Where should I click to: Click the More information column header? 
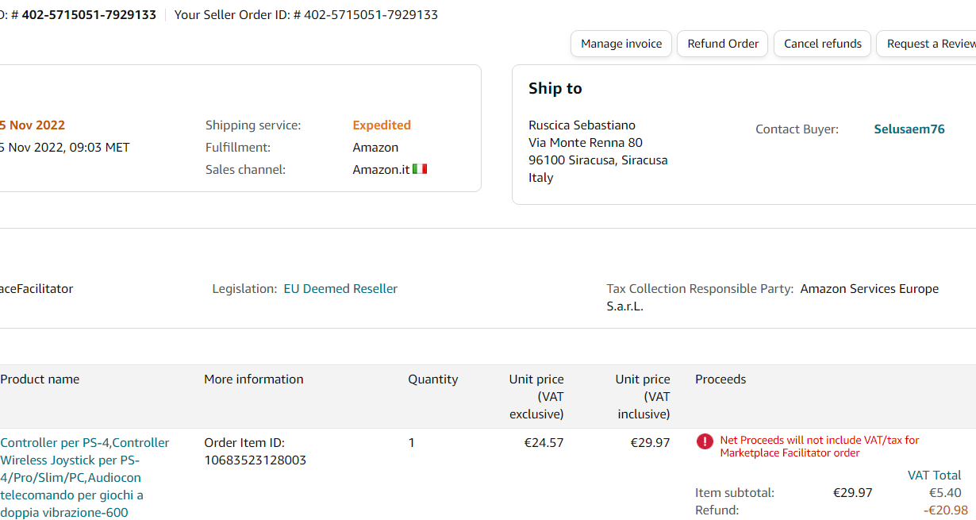(254, 379)
